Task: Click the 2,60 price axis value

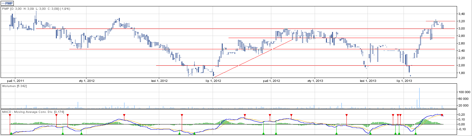Action: click(x=461, y=44)
